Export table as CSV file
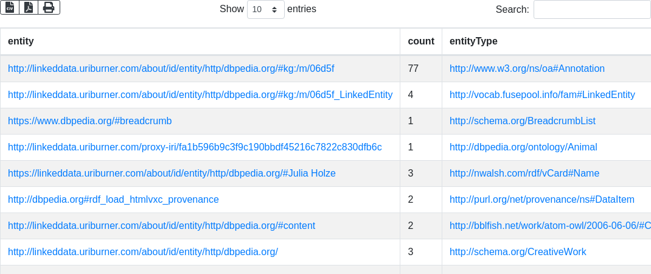651x274 pixels. [9, 7]
